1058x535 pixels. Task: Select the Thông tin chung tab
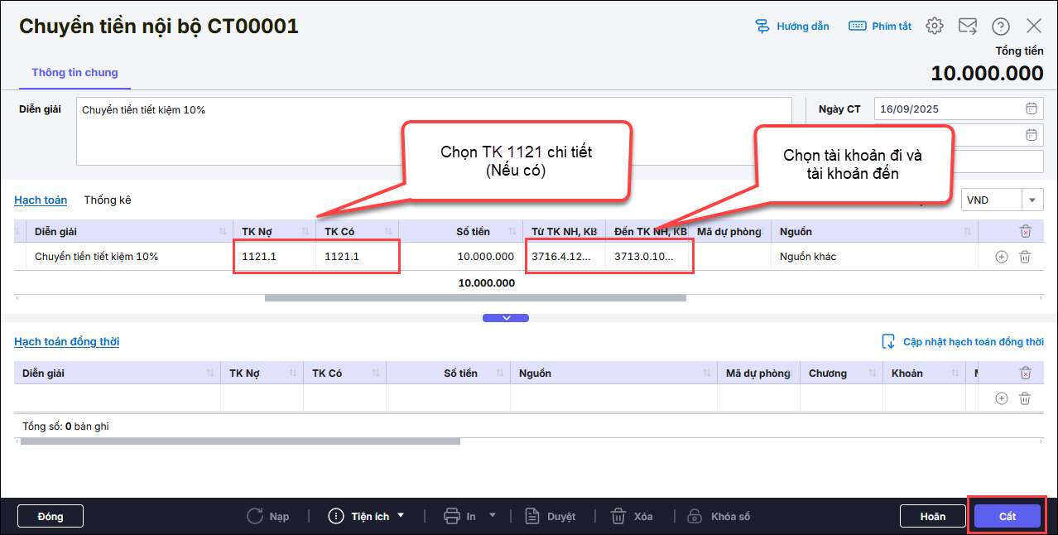pos(75,73)
